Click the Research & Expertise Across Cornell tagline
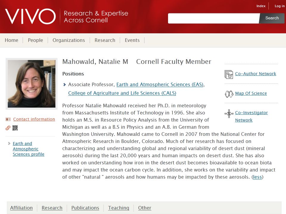Viewport: 286px width, 214px height. [96, 17]
